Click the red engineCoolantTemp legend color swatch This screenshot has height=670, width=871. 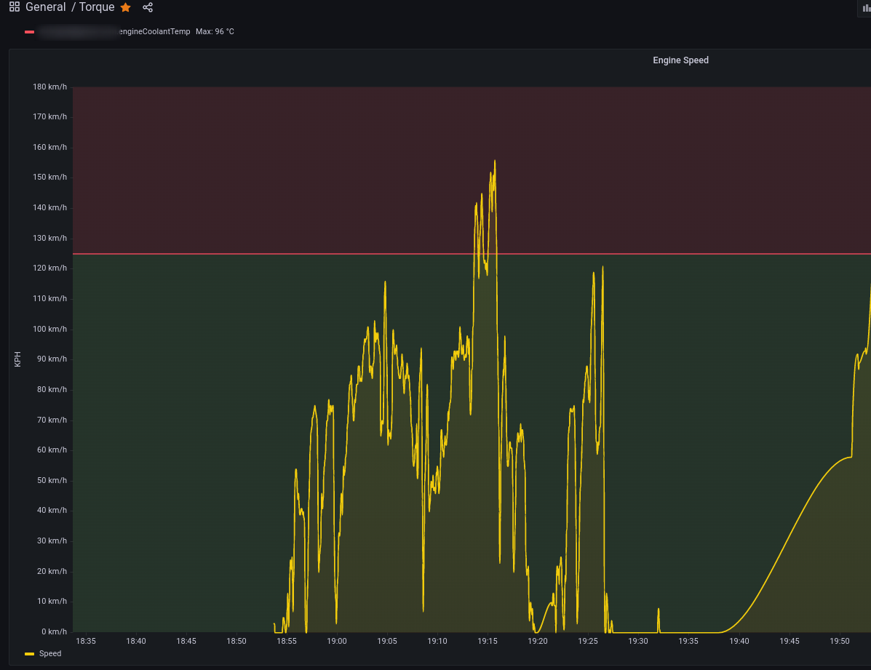(x=30, y=32)
